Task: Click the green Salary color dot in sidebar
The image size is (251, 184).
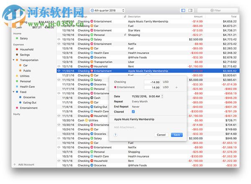Action: [17, 38]
